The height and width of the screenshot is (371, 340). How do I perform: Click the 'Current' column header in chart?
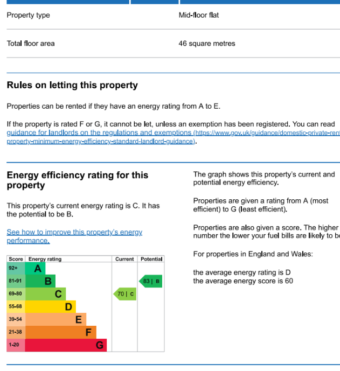pyautogui.click(x=124, y=259)
